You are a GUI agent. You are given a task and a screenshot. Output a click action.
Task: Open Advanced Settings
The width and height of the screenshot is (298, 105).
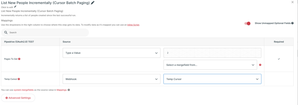pyautogui.click(x=18, y=98)
